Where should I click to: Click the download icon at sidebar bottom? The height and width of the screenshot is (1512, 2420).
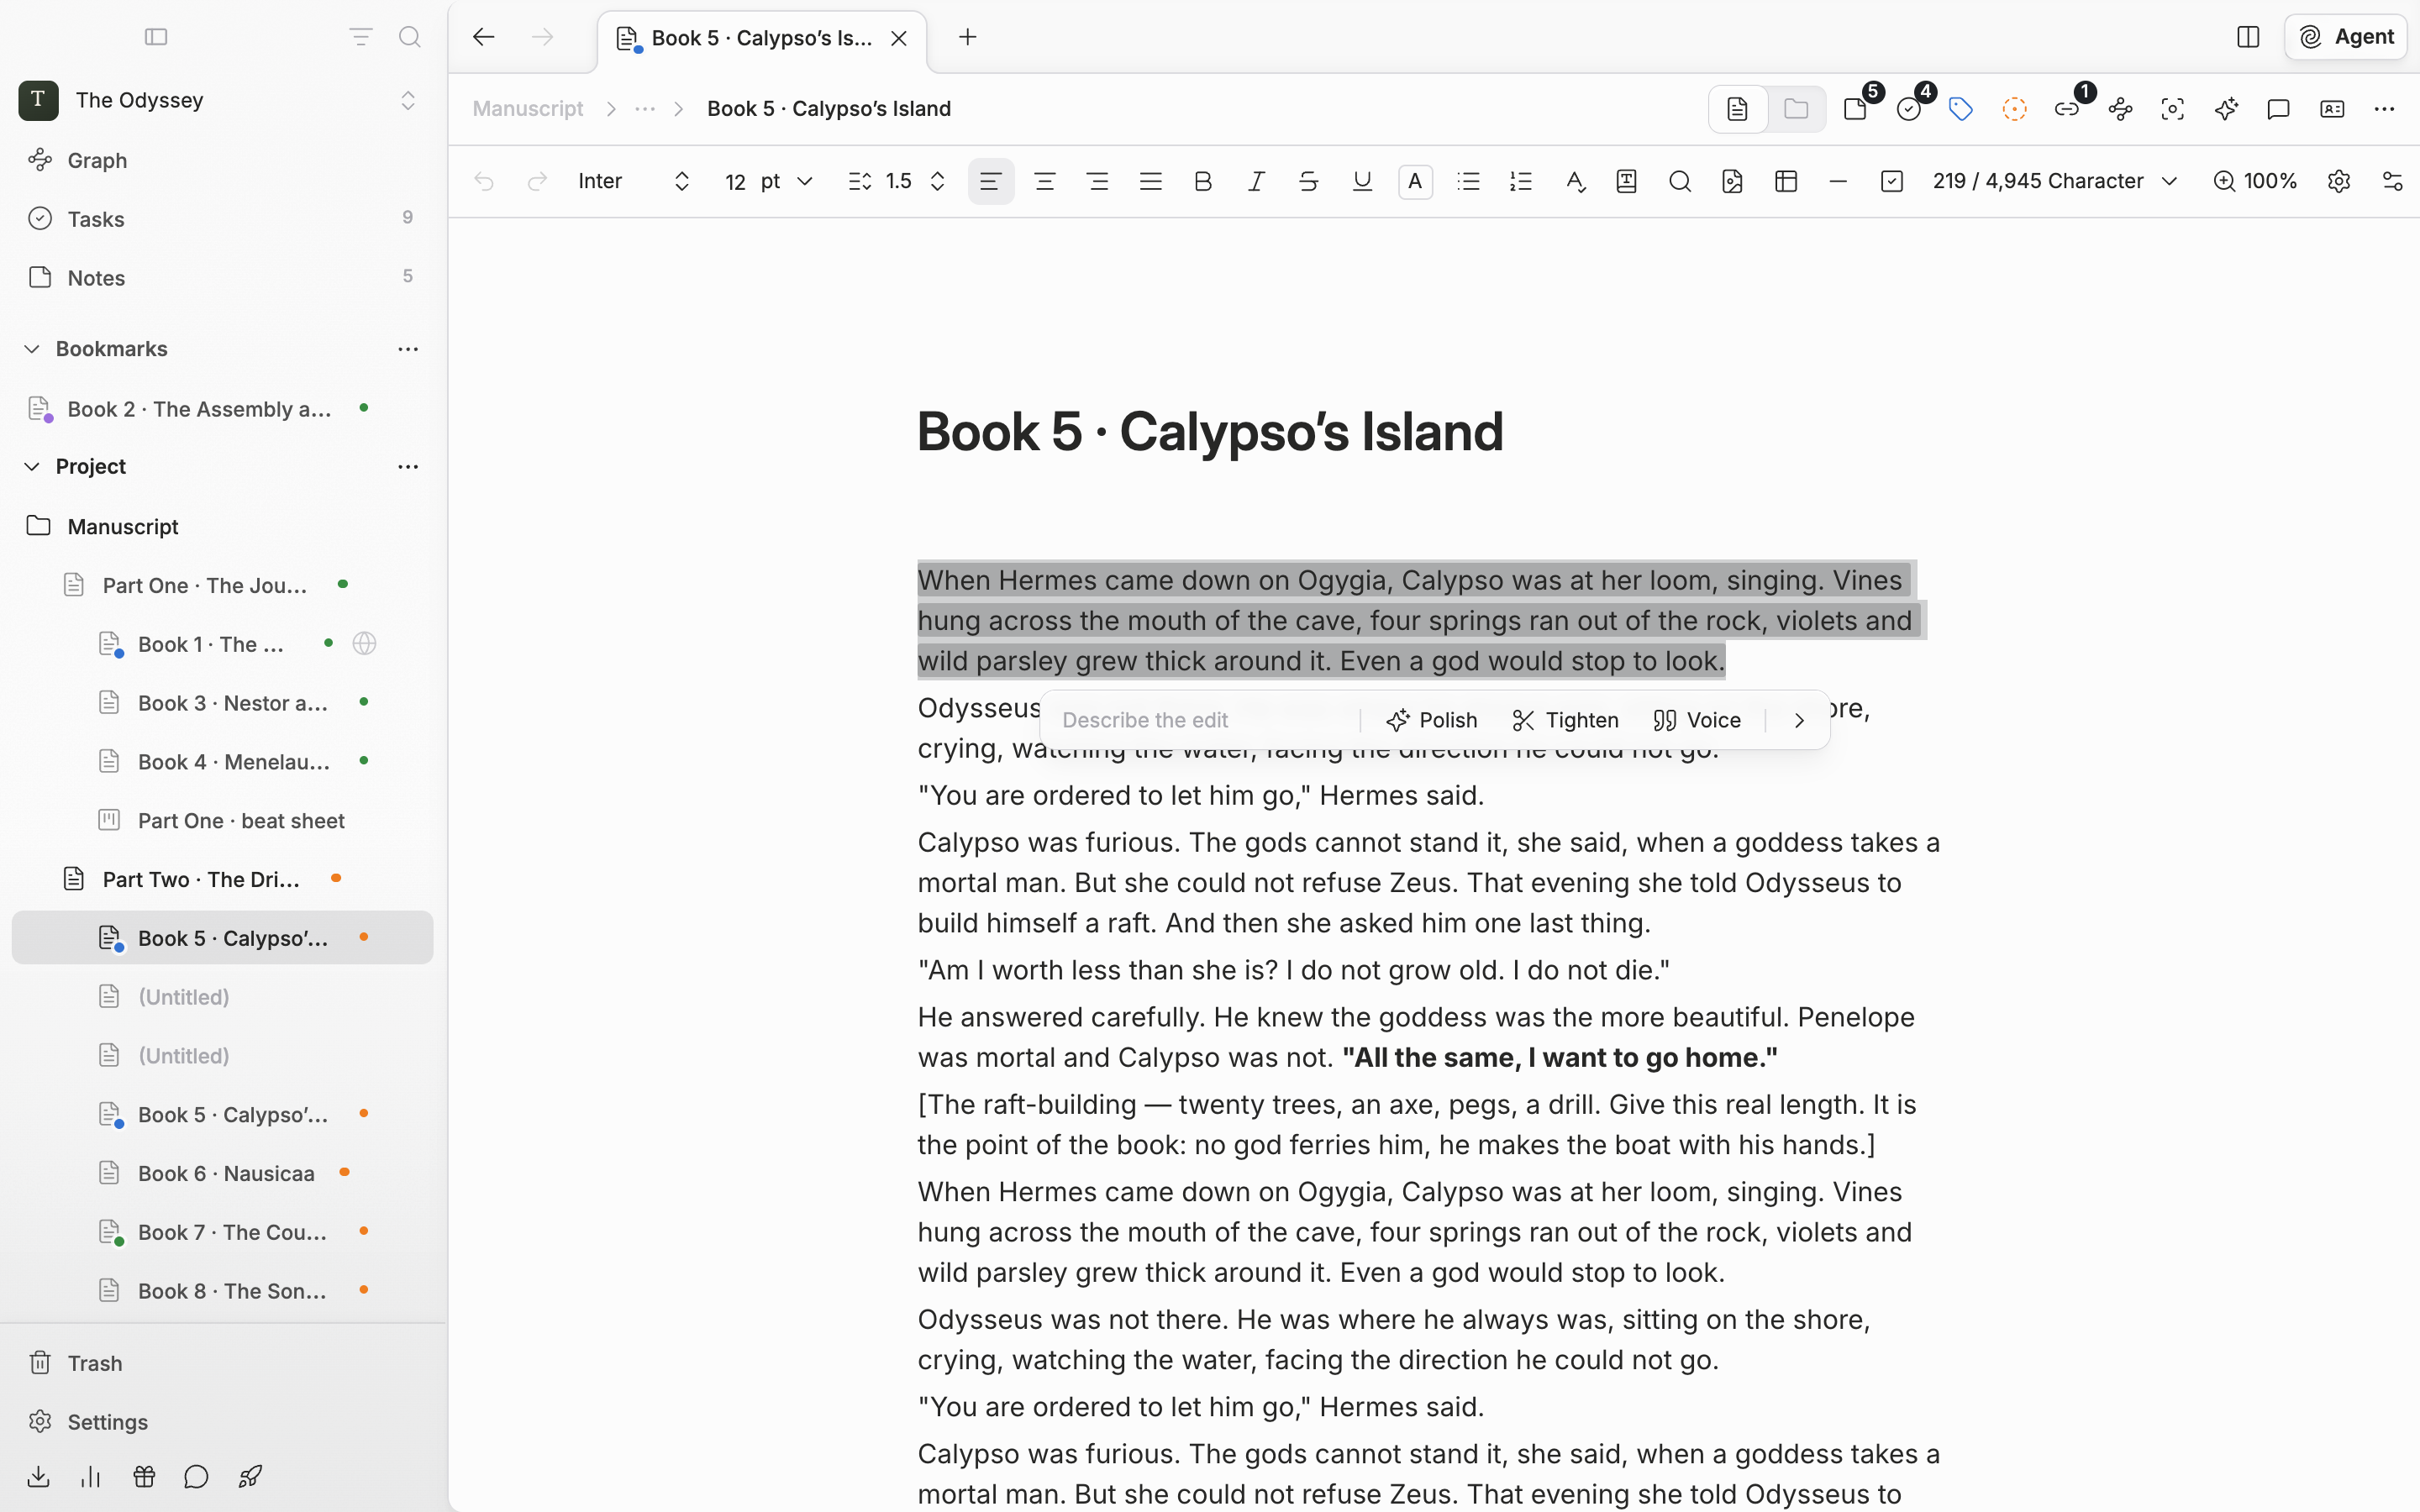[38, 1477]
